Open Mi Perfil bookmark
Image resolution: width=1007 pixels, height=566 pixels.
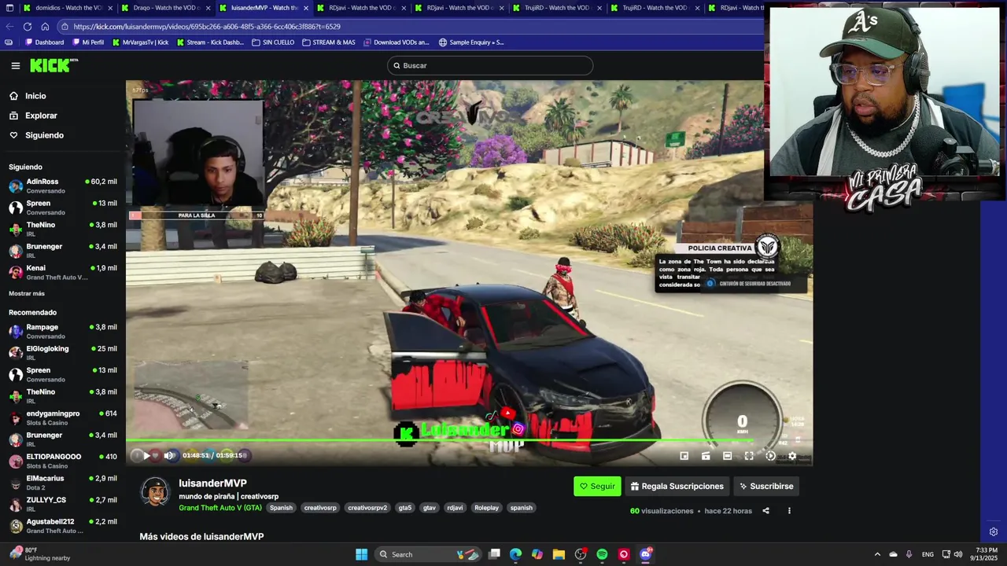[x=88, y=42]
